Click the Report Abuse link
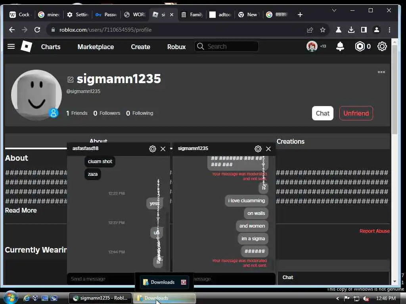 pos(374,231)
